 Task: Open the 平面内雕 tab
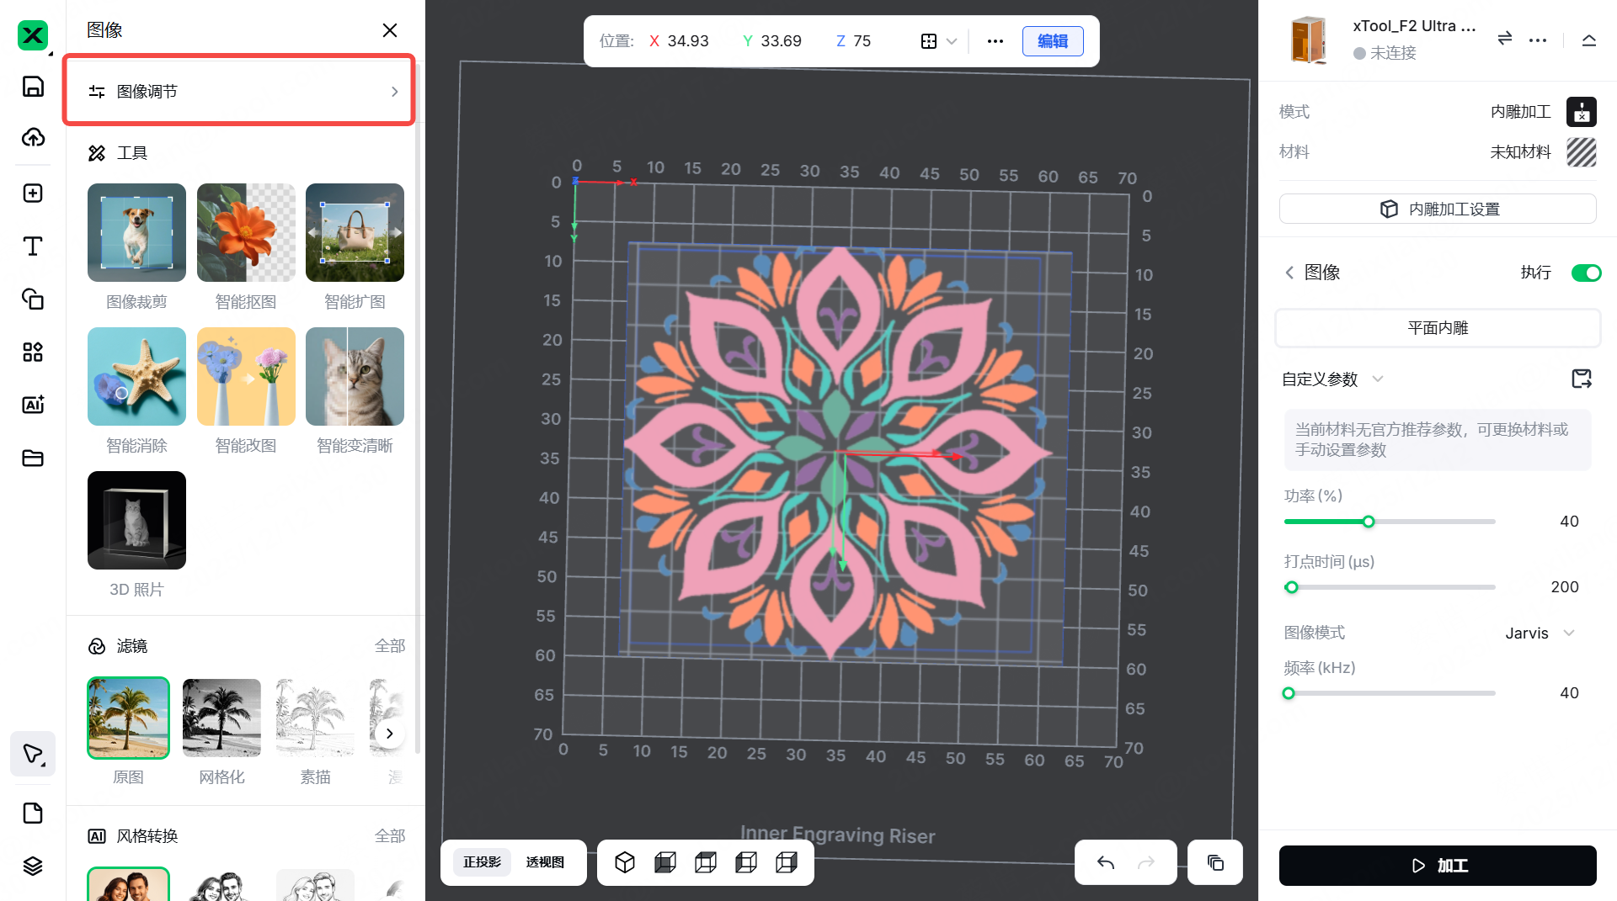[1437, 328]
